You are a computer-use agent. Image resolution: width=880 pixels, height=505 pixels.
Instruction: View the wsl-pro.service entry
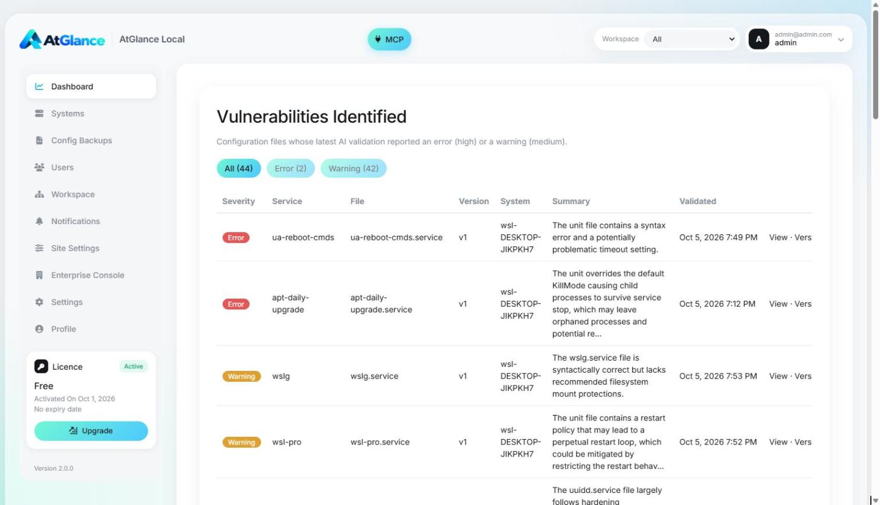click(x=778, y=442)
